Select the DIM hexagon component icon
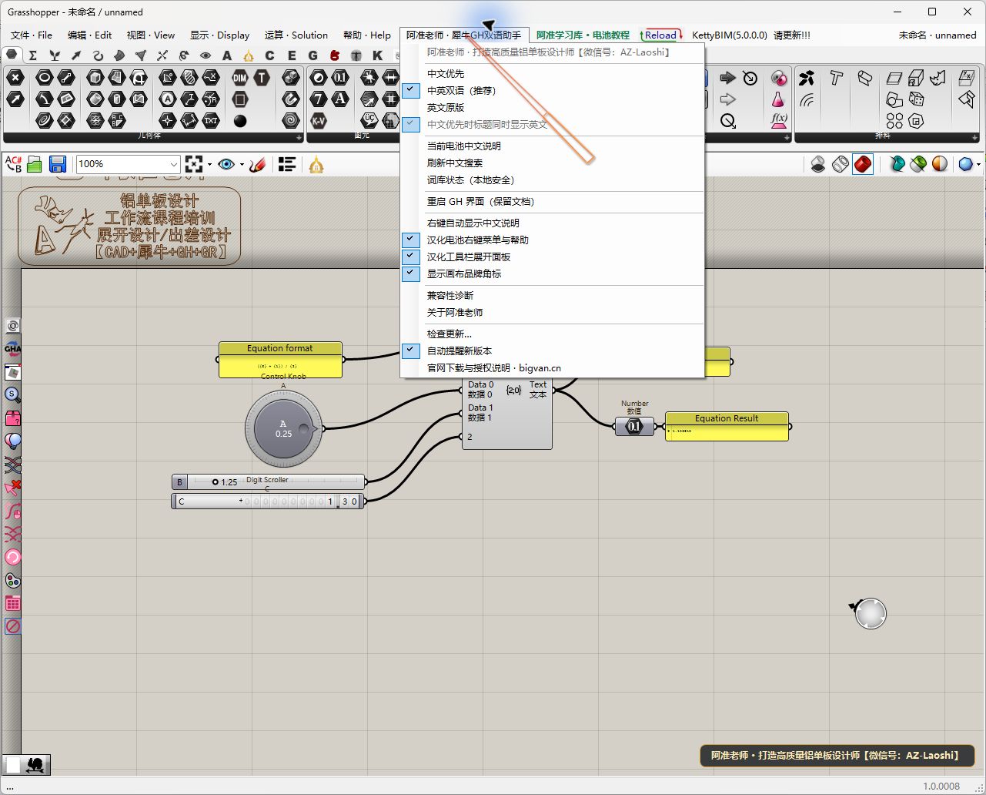 point(240,78)
